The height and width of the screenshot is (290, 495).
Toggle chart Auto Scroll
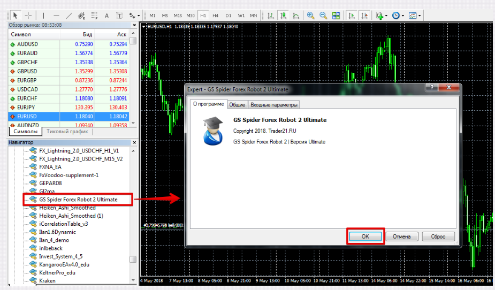tap(352, 16)
